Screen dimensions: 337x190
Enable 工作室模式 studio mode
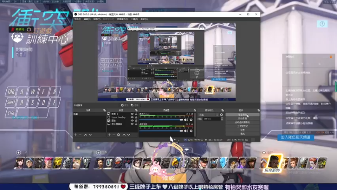pos(243,126)
